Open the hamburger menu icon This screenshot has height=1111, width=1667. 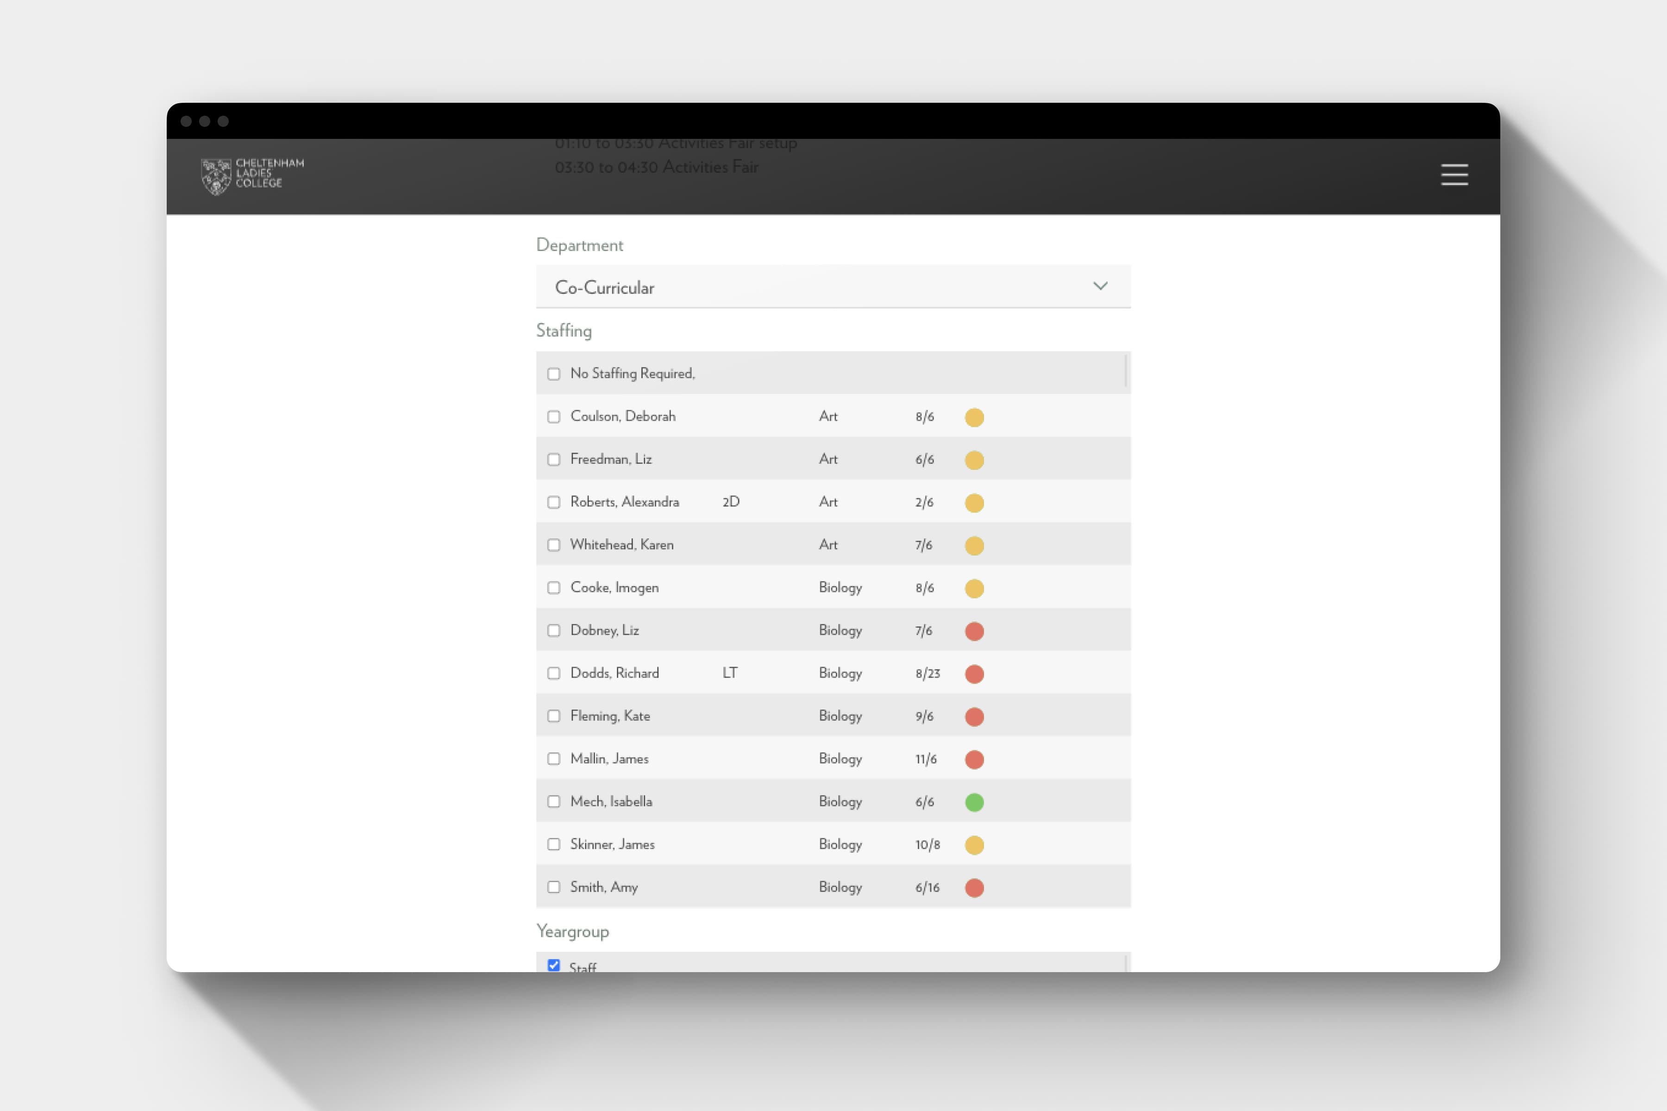click(x=1454, y=175)
